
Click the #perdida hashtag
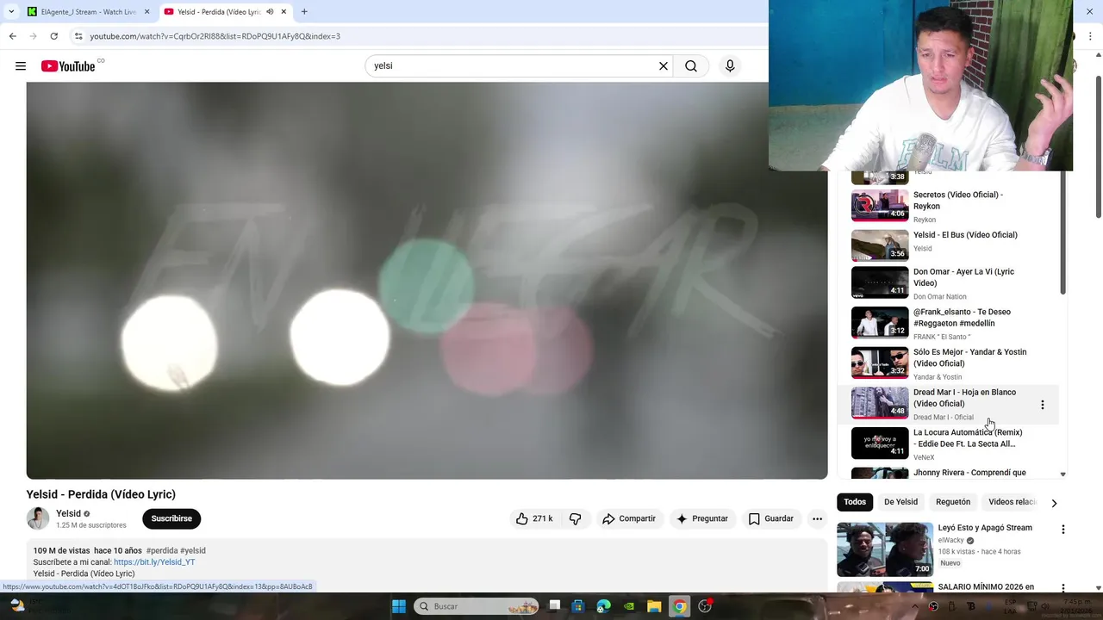[x=161, y=550]
